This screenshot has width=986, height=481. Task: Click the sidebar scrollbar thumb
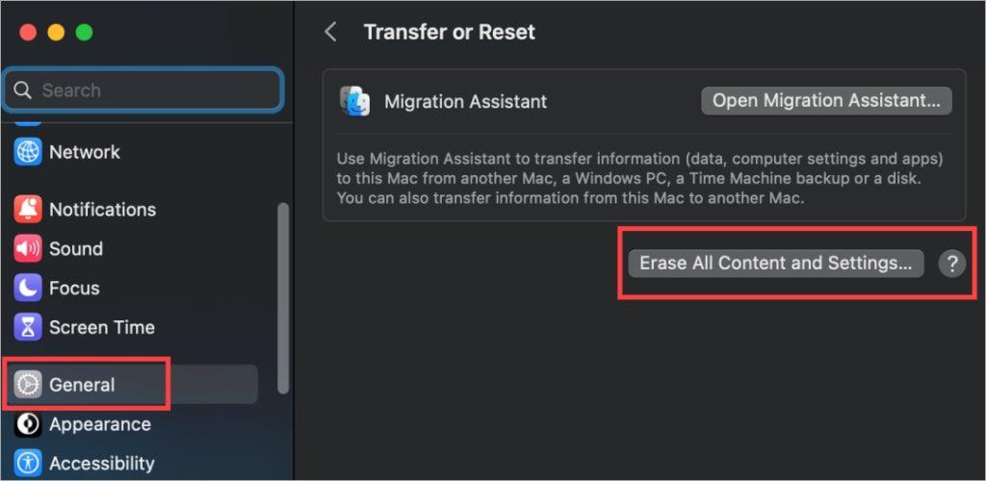tap(283, 297)
